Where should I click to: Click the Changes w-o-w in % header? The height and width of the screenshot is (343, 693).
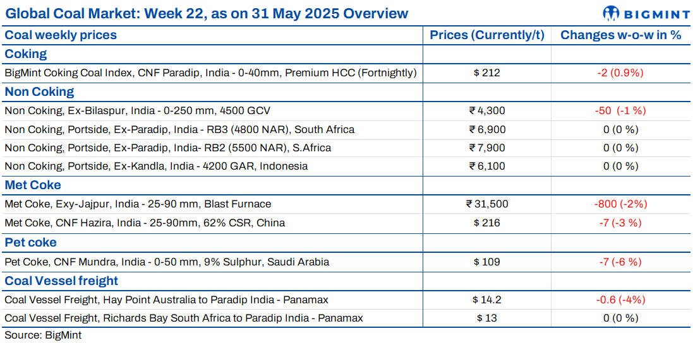[x=620, y=35]
